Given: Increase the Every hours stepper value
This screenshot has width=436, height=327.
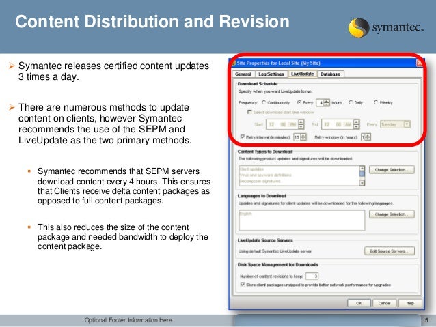Looking at the screenshot, I should click(x=327, y=101).
